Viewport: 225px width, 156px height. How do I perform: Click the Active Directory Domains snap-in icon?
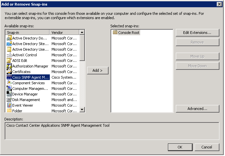[x=9, y=38]
